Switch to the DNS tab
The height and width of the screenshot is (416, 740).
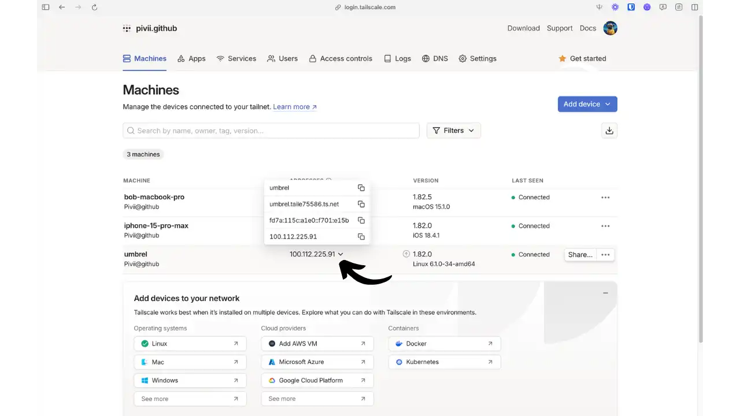pos(435,58)
